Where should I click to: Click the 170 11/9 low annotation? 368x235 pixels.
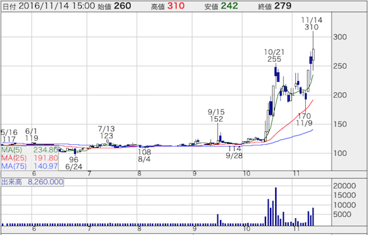[304, 119]
